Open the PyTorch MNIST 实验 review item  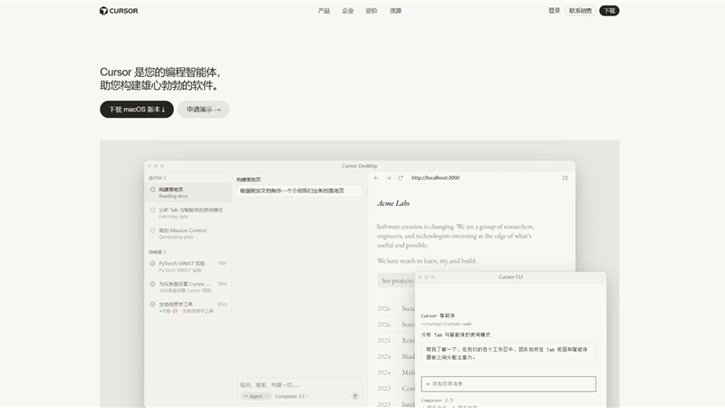pyautogui.click(x=188, y=267)
